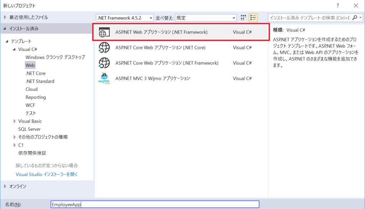The height and width of the screenshot is (209, 365).
Task: Select ASP.NET Core Web アプリケーション (.NET Core) template
Action: 181,48
